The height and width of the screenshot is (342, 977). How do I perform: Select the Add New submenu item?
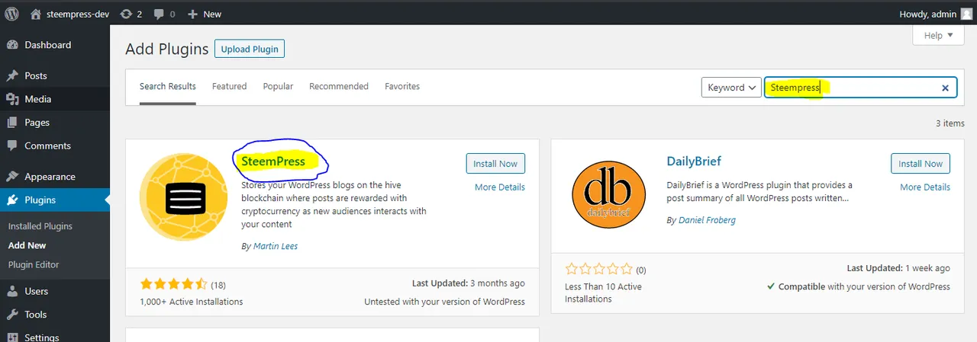pos(27,245)
